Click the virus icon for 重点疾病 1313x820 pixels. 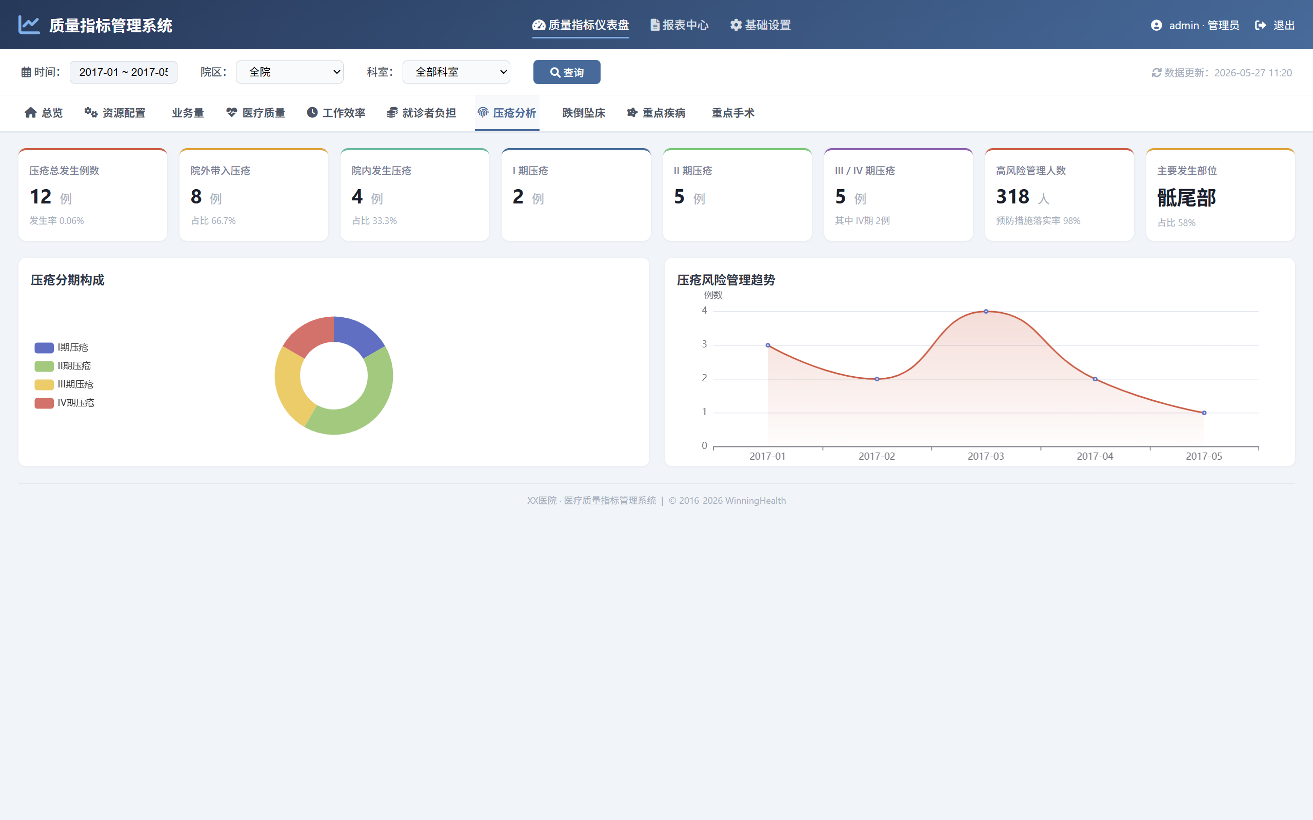tap(632, 113)
